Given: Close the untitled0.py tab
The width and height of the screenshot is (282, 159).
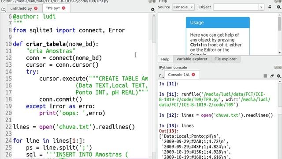Looking at the screenshot, I should click(36, 8).
